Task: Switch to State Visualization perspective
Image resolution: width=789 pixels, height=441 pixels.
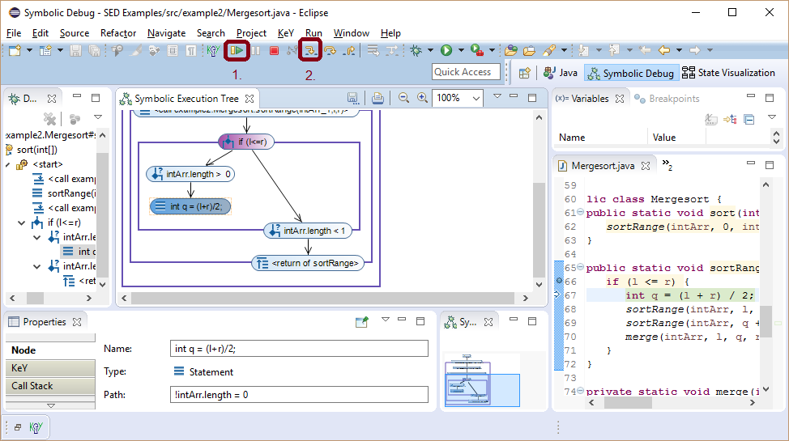Action: (728, 73)
